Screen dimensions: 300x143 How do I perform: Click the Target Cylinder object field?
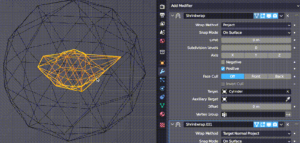(256, 91)
